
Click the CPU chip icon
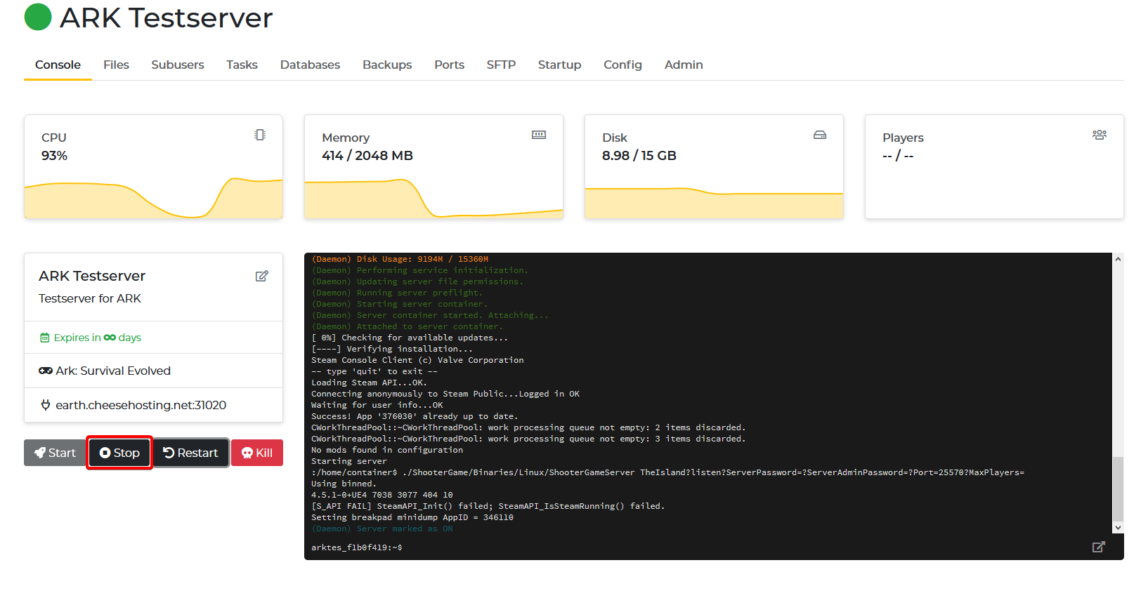[260, 135]
